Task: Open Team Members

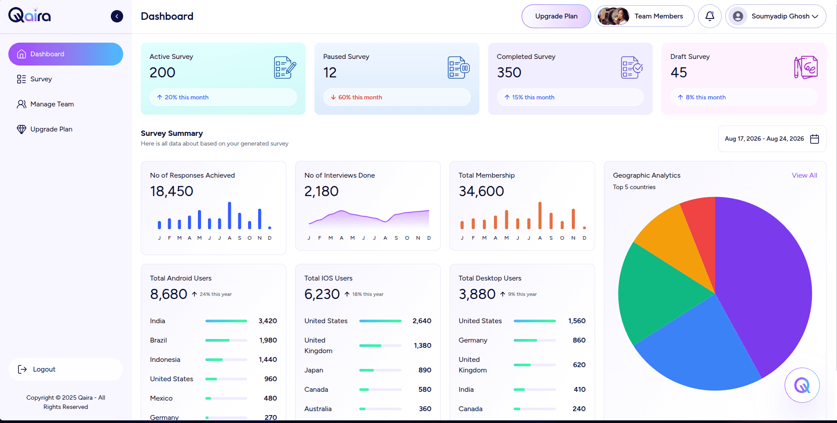Action: [x=644, y=16]
